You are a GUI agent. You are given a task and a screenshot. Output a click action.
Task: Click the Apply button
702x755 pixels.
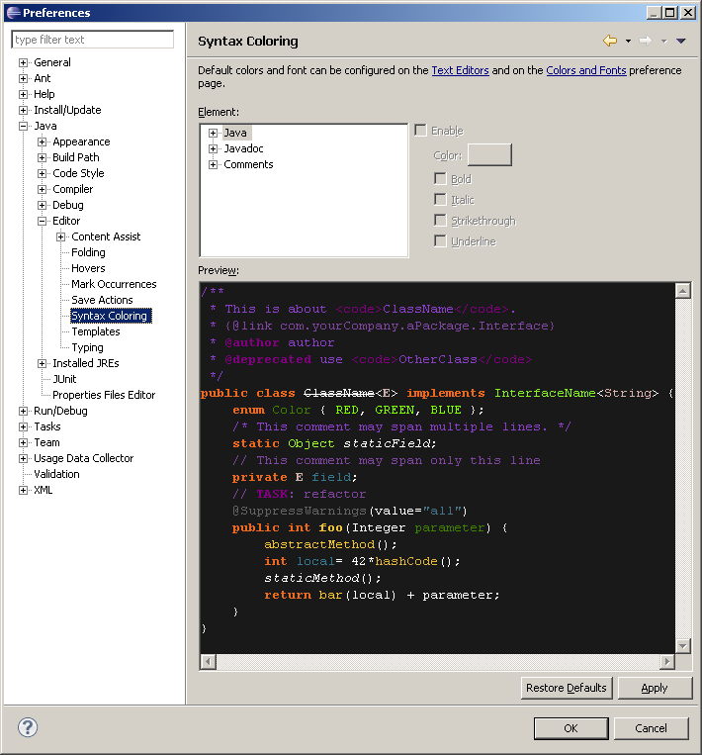(x=655, y=688)
